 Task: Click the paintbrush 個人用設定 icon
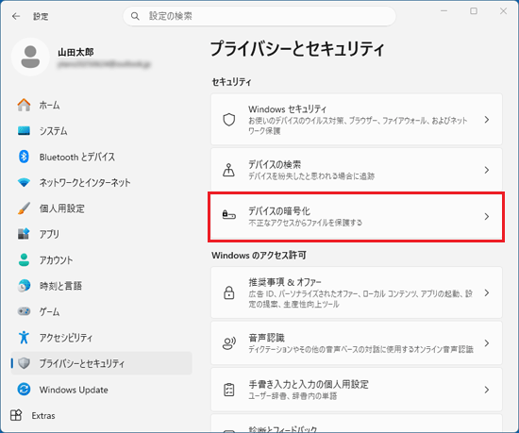[x=24, y=208]
